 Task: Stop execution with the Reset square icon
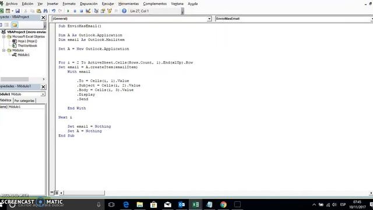[82, 11]
